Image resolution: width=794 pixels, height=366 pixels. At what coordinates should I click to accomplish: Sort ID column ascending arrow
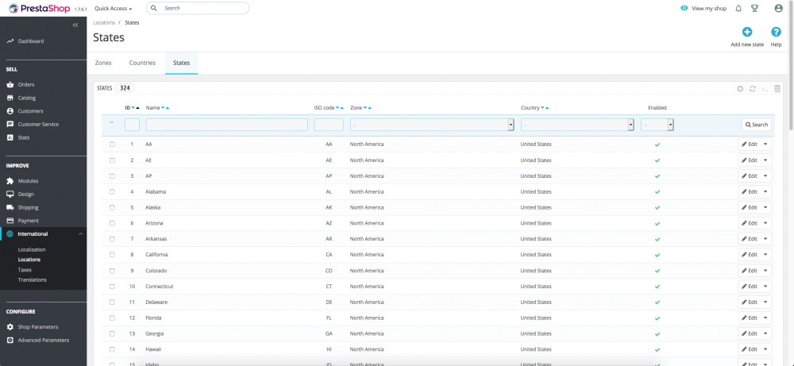137,108
